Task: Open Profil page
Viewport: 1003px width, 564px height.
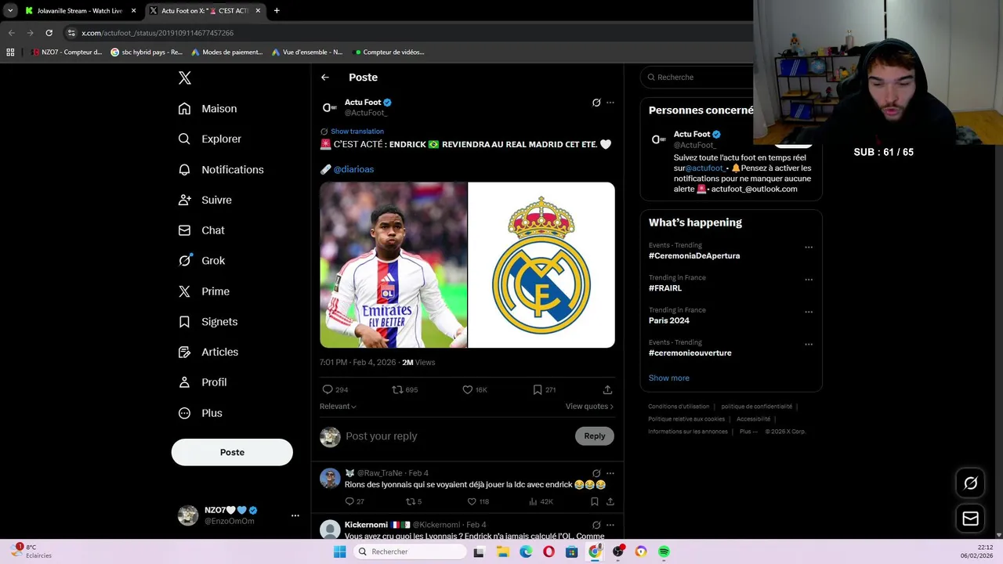Action: 202,382
